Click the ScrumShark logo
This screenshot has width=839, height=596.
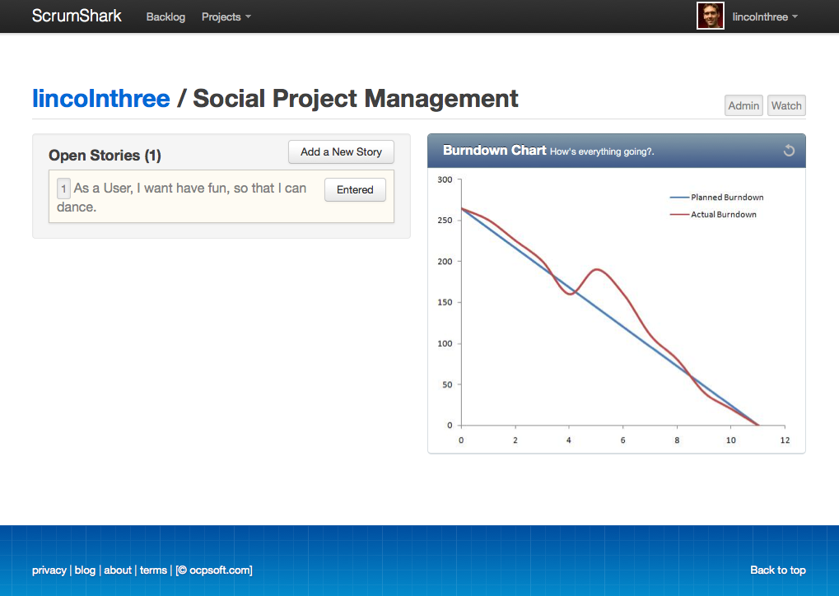pyautogui.click(x=77, y=16)
